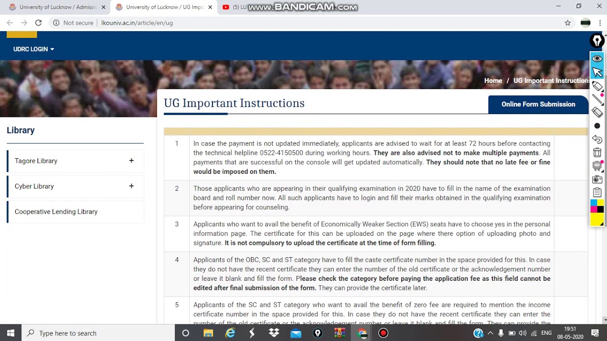The width and height of the screenshot is (607, 341).
Task: Pick the magenta color swatch
Action: (594, 209)
